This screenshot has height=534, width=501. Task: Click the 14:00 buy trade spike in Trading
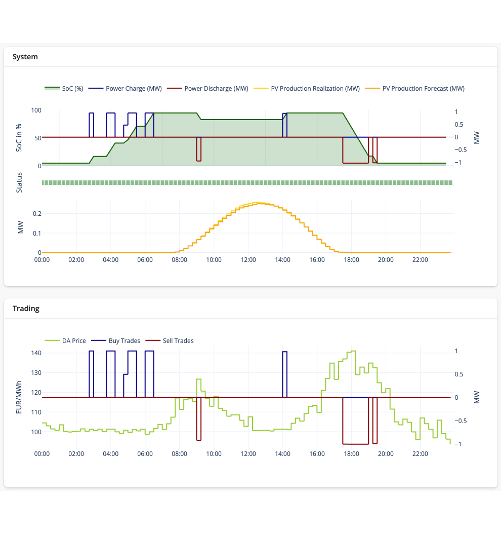click(x=284, y=352)
